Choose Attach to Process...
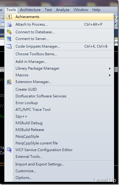This screenshot has height=185, width=119. (x=59, y=24)
